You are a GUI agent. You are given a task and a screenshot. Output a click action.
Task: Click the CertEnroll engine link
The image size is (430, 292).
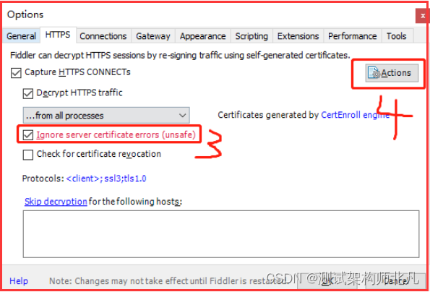coord(355,115)
